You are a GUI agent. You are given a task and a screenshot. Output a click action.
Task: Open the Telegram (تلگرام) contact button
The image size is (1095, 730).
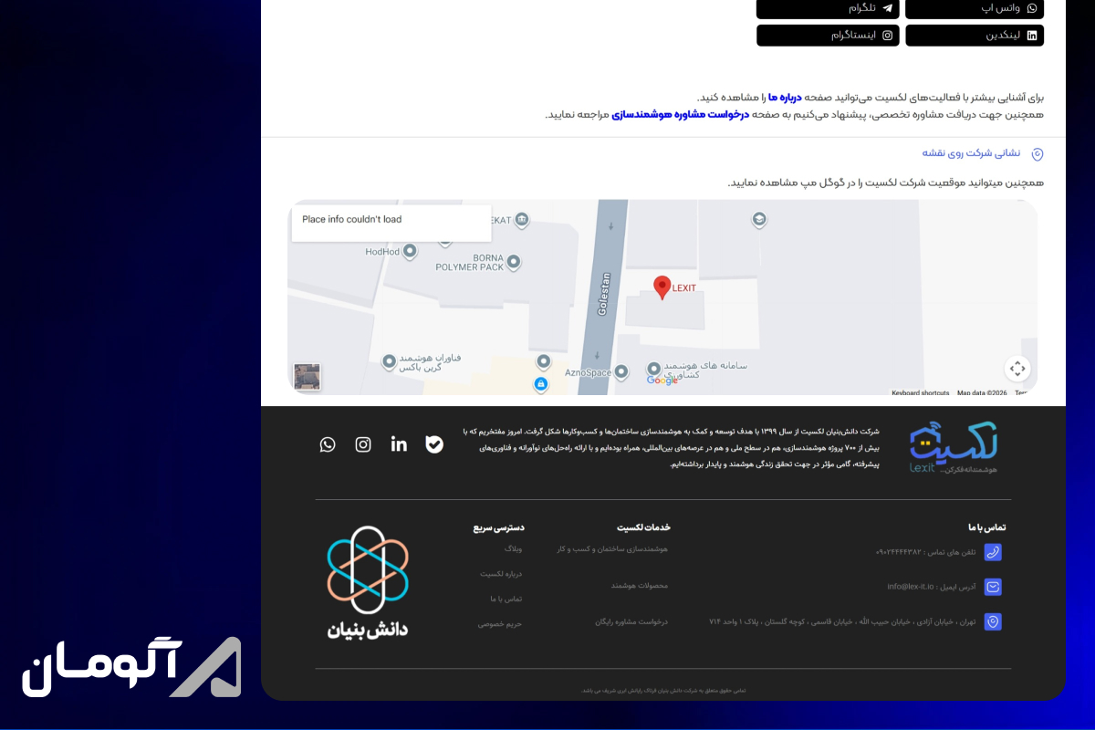point(828,8)
